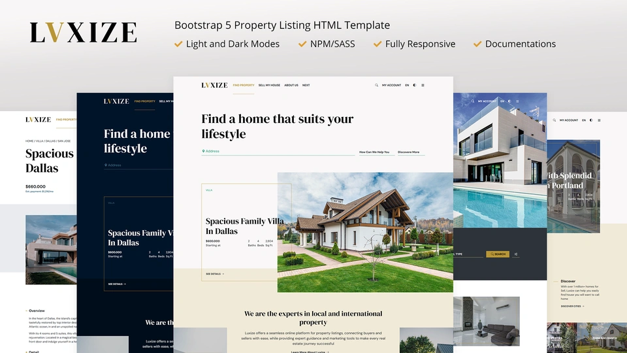
Task: Click the filter sliders icon next to Search button
Action: 516,254
